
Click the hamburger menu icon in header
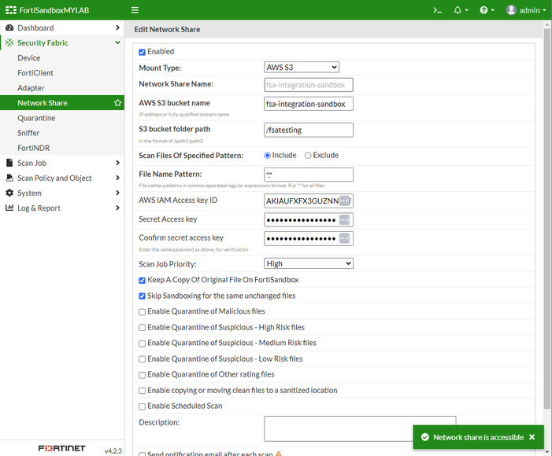pos(135,10)
